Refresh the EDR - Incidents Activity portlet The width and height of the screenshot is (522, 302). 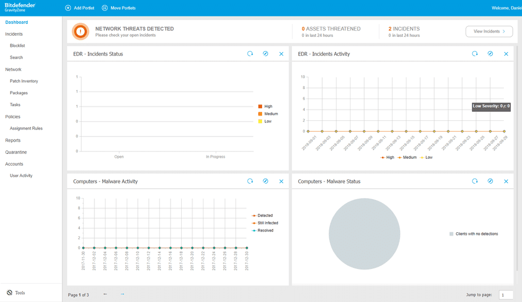[475, 54]
